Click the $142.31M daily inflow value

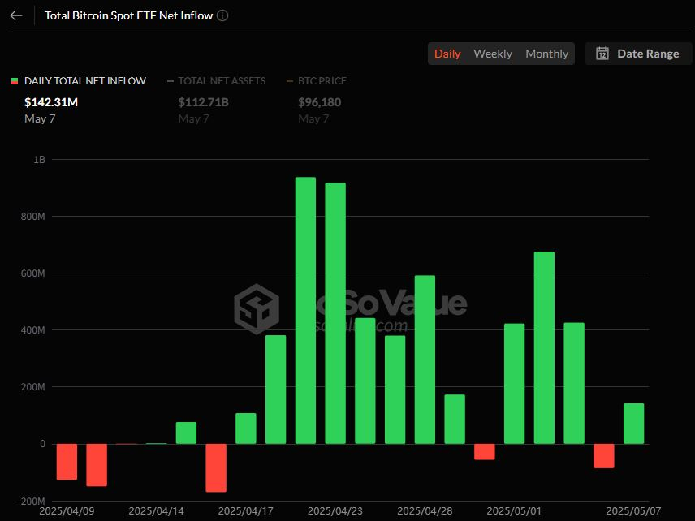point(51,102)
